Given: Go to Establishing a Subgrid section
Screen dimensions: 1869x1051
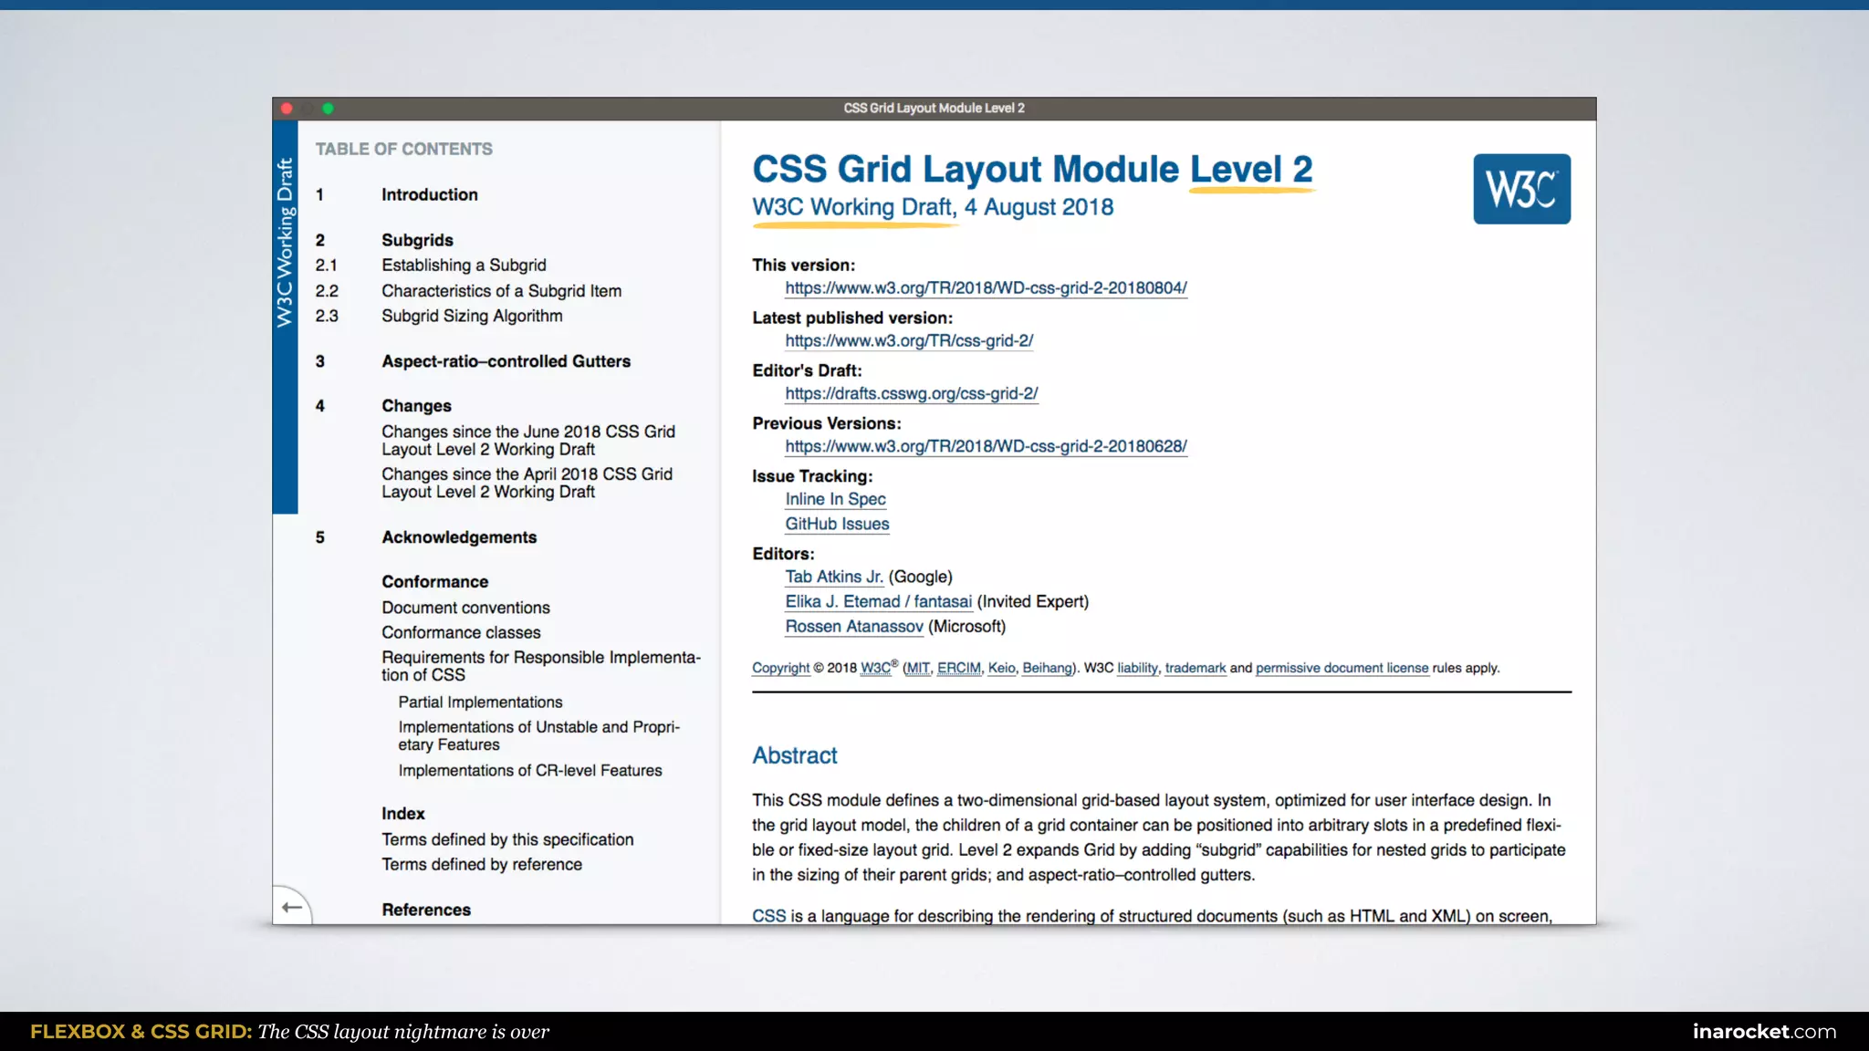Looking at the screenshot, I should click(464, 265).
